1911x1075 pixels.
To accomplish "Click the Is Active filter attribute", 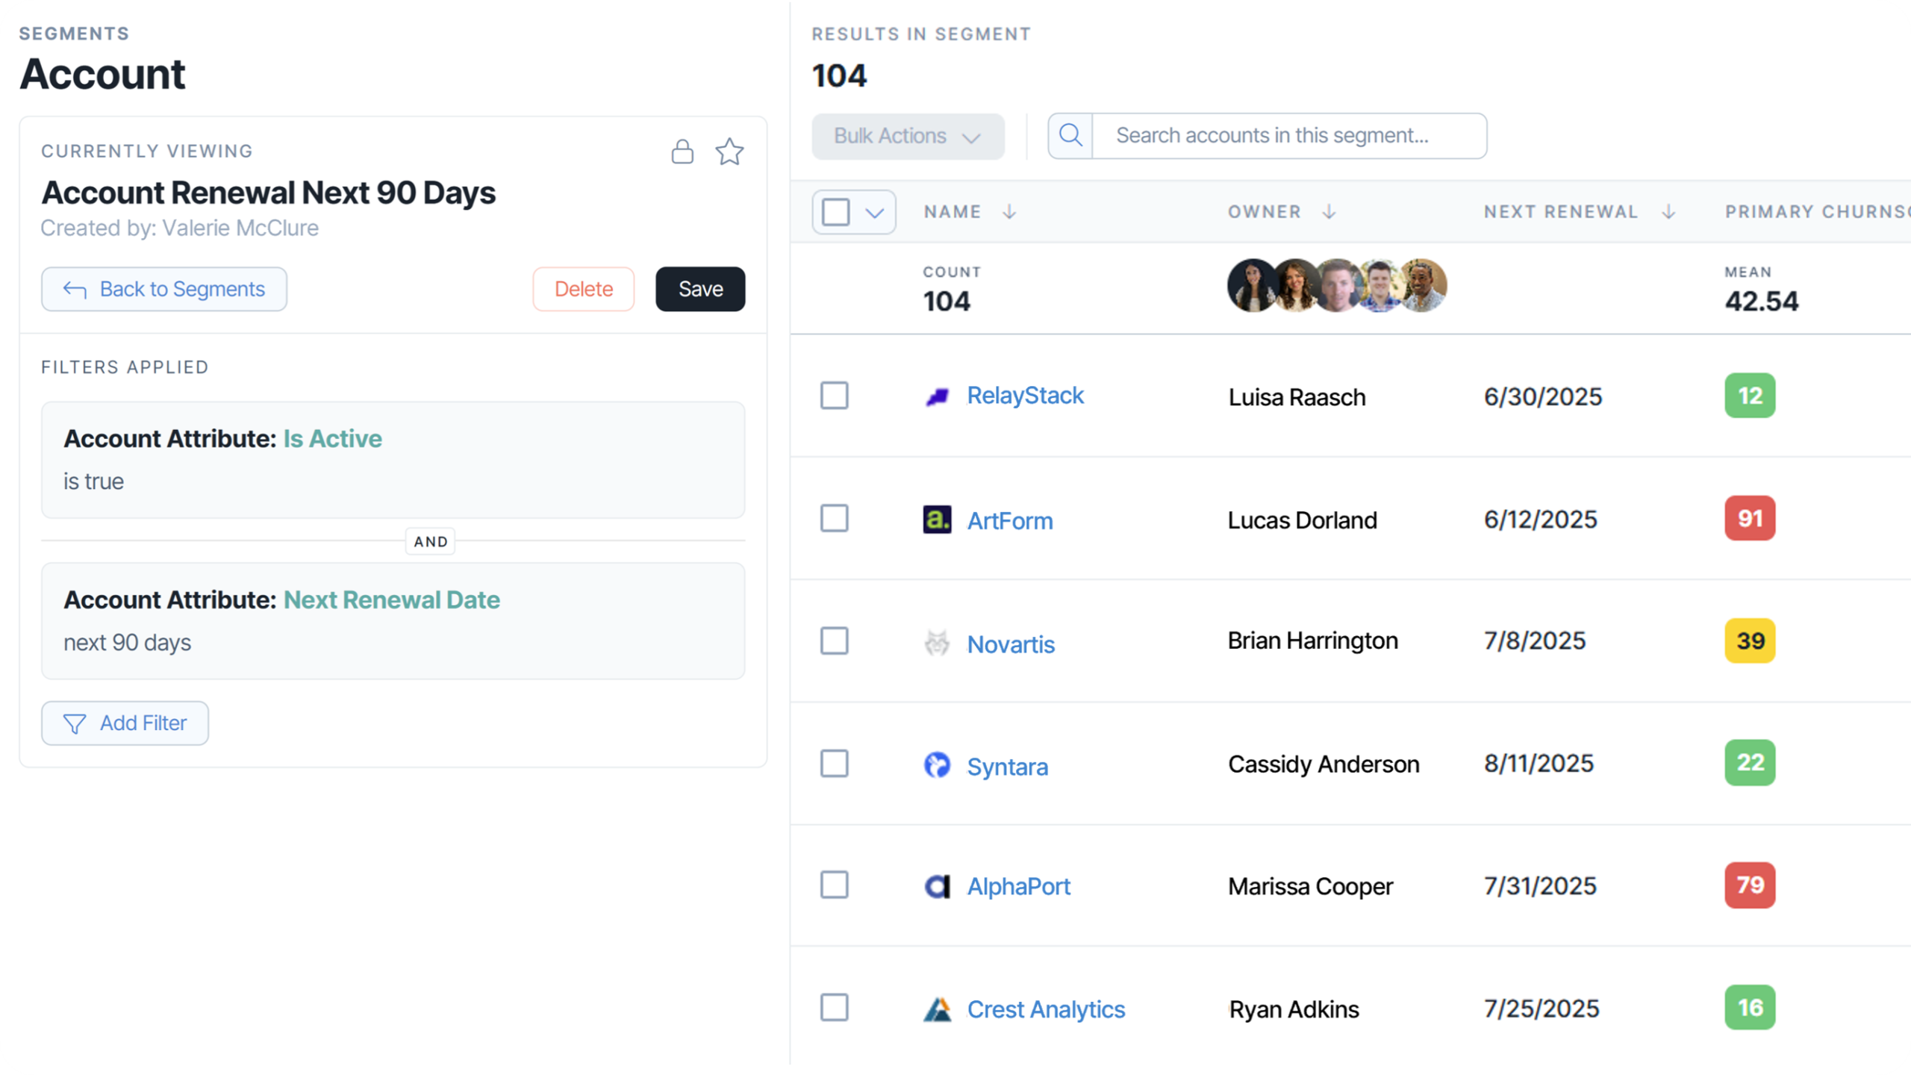I will click(x=331, y=439).
